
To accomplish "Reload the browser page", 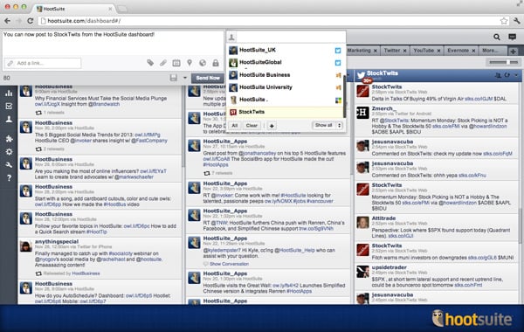I will [30, 21].
